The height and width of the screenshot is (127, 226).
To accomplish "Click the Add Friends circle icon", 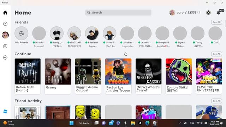I will click(21, 33).
